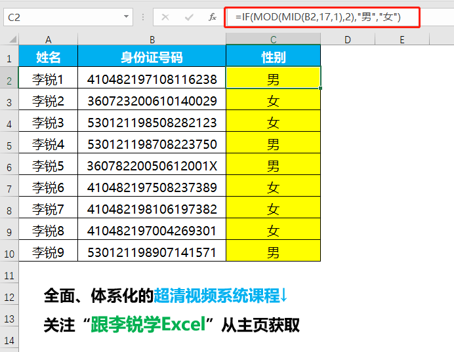Click the 性别 header cell
The width and height of the screenshot is (454, 352).
tap(274, 56)
